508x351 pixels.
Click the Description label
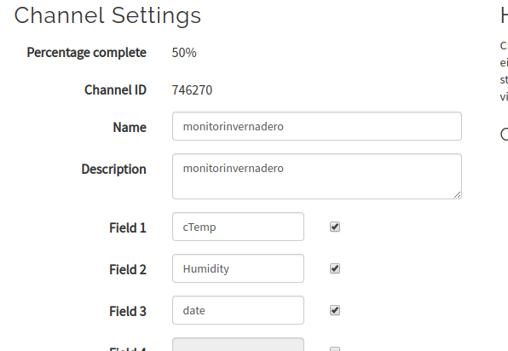coord(113,170)
